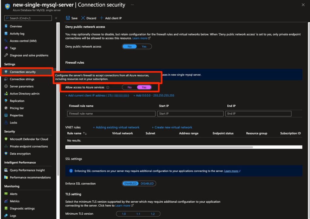Image resolution: width=310 pixels, height=219 pixels.
Task: Click the Data encryption icon
Action: pyautogui.click(x=6, y=154)
